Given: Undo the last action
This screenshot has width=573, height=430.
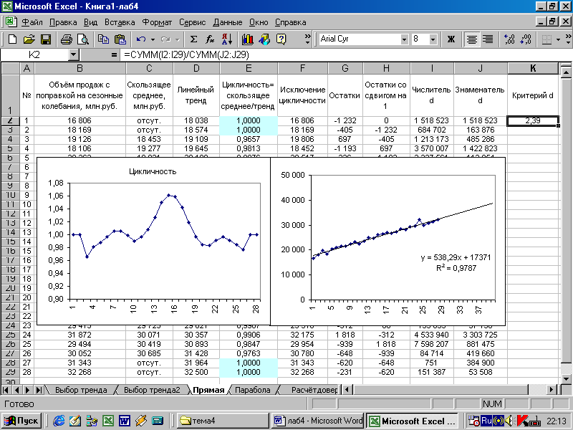Looking at the screenshot, I should coord(141,39).
